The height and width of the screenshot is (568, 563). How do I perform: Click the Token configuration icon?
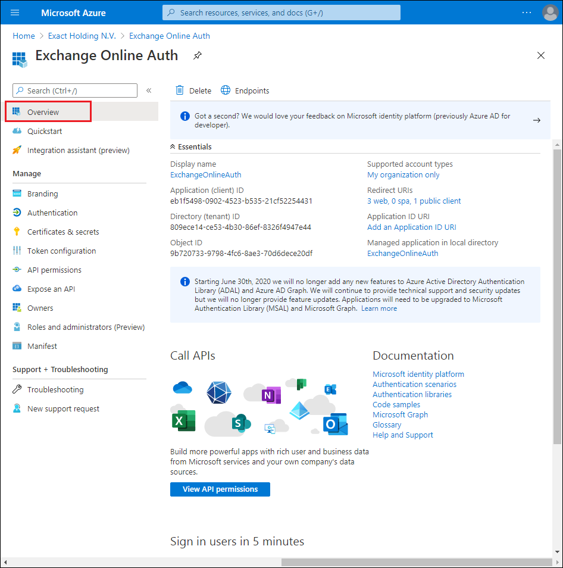[x=17, y=251]
